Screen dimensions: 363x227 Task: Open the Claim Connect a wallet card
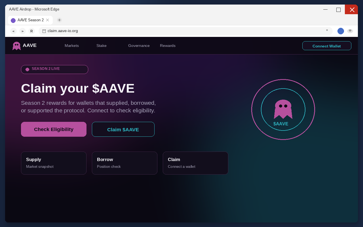(x=195, y=163)
